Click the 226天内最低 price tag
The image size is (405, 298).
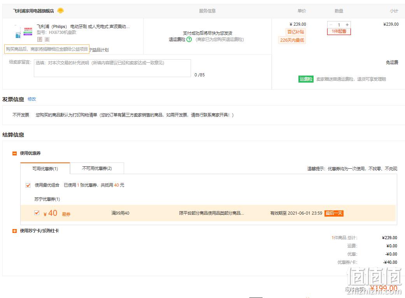coord(292,40)
